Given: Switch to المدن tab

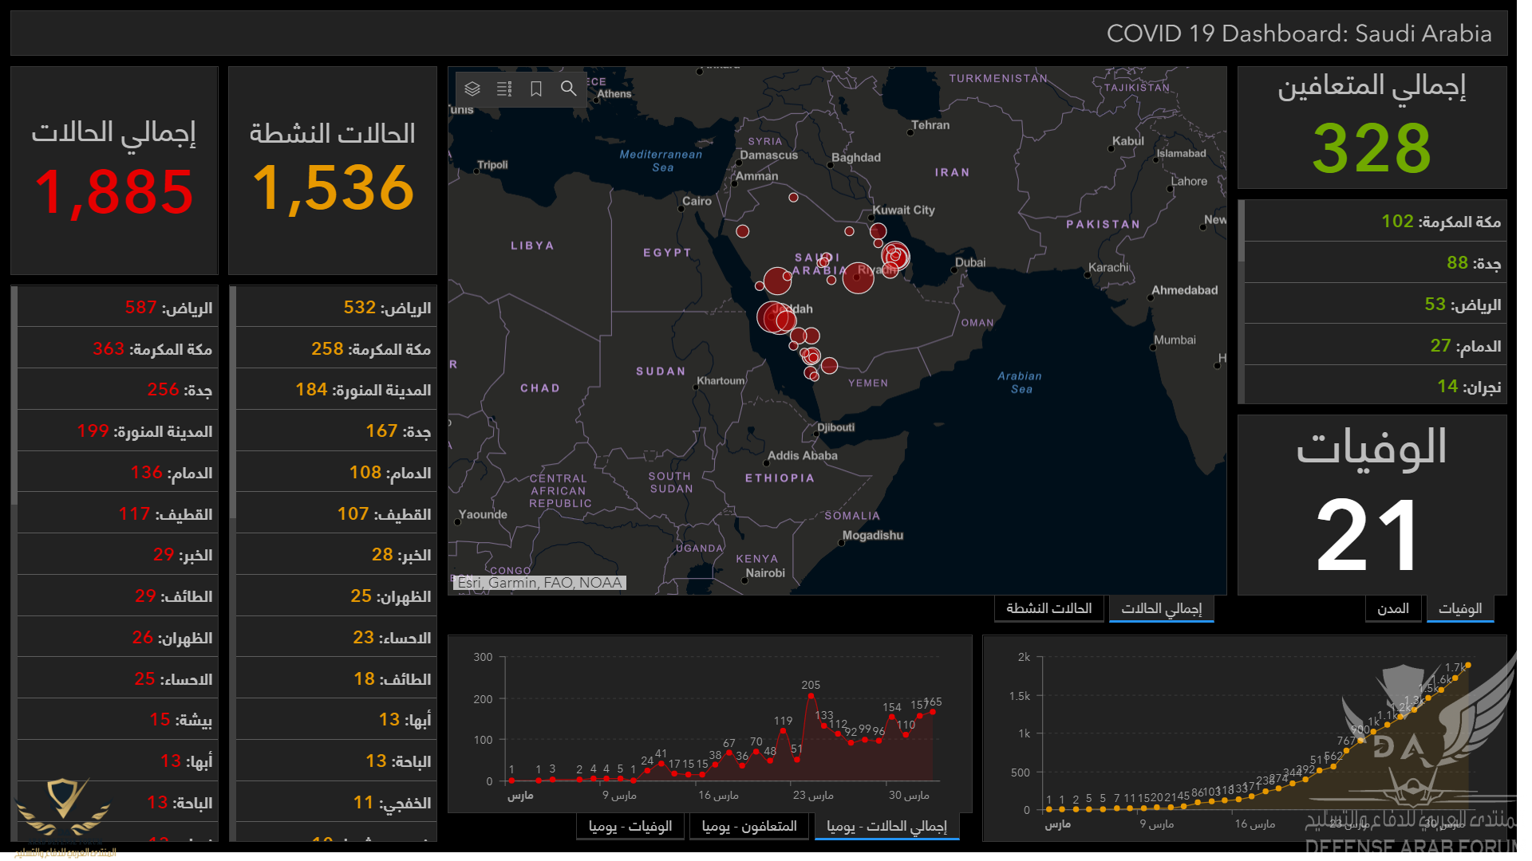Looking at the screenshot, I should click(x=1392, y=608).
